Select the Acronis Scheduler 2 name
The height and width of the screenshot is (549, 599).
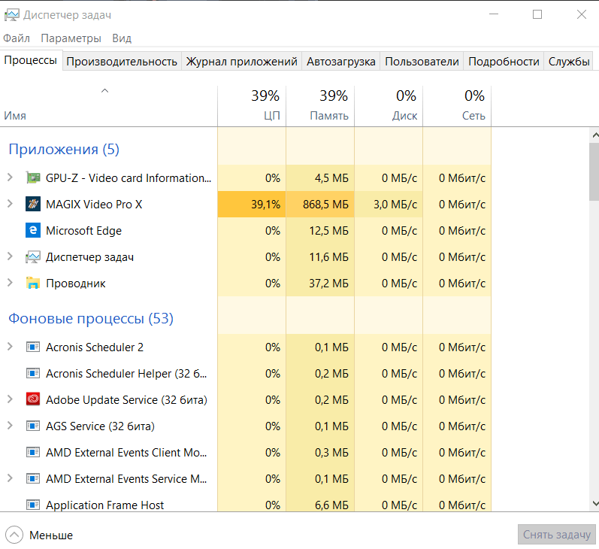point(95,347)
